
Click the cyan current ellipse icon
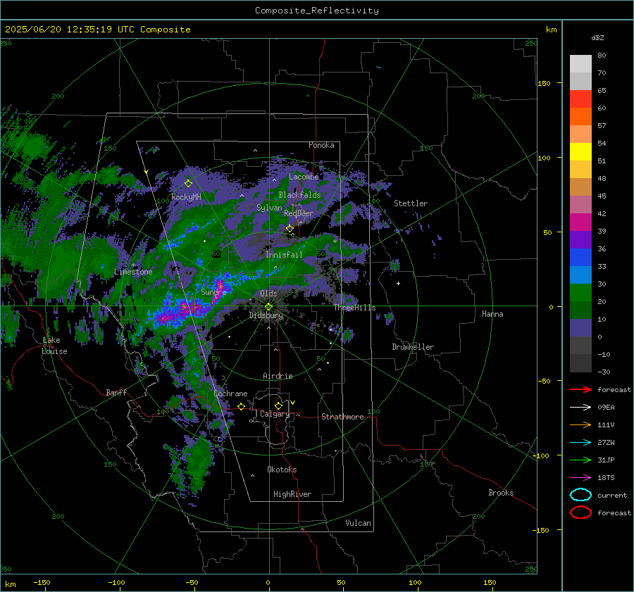(x=580, y=495)
